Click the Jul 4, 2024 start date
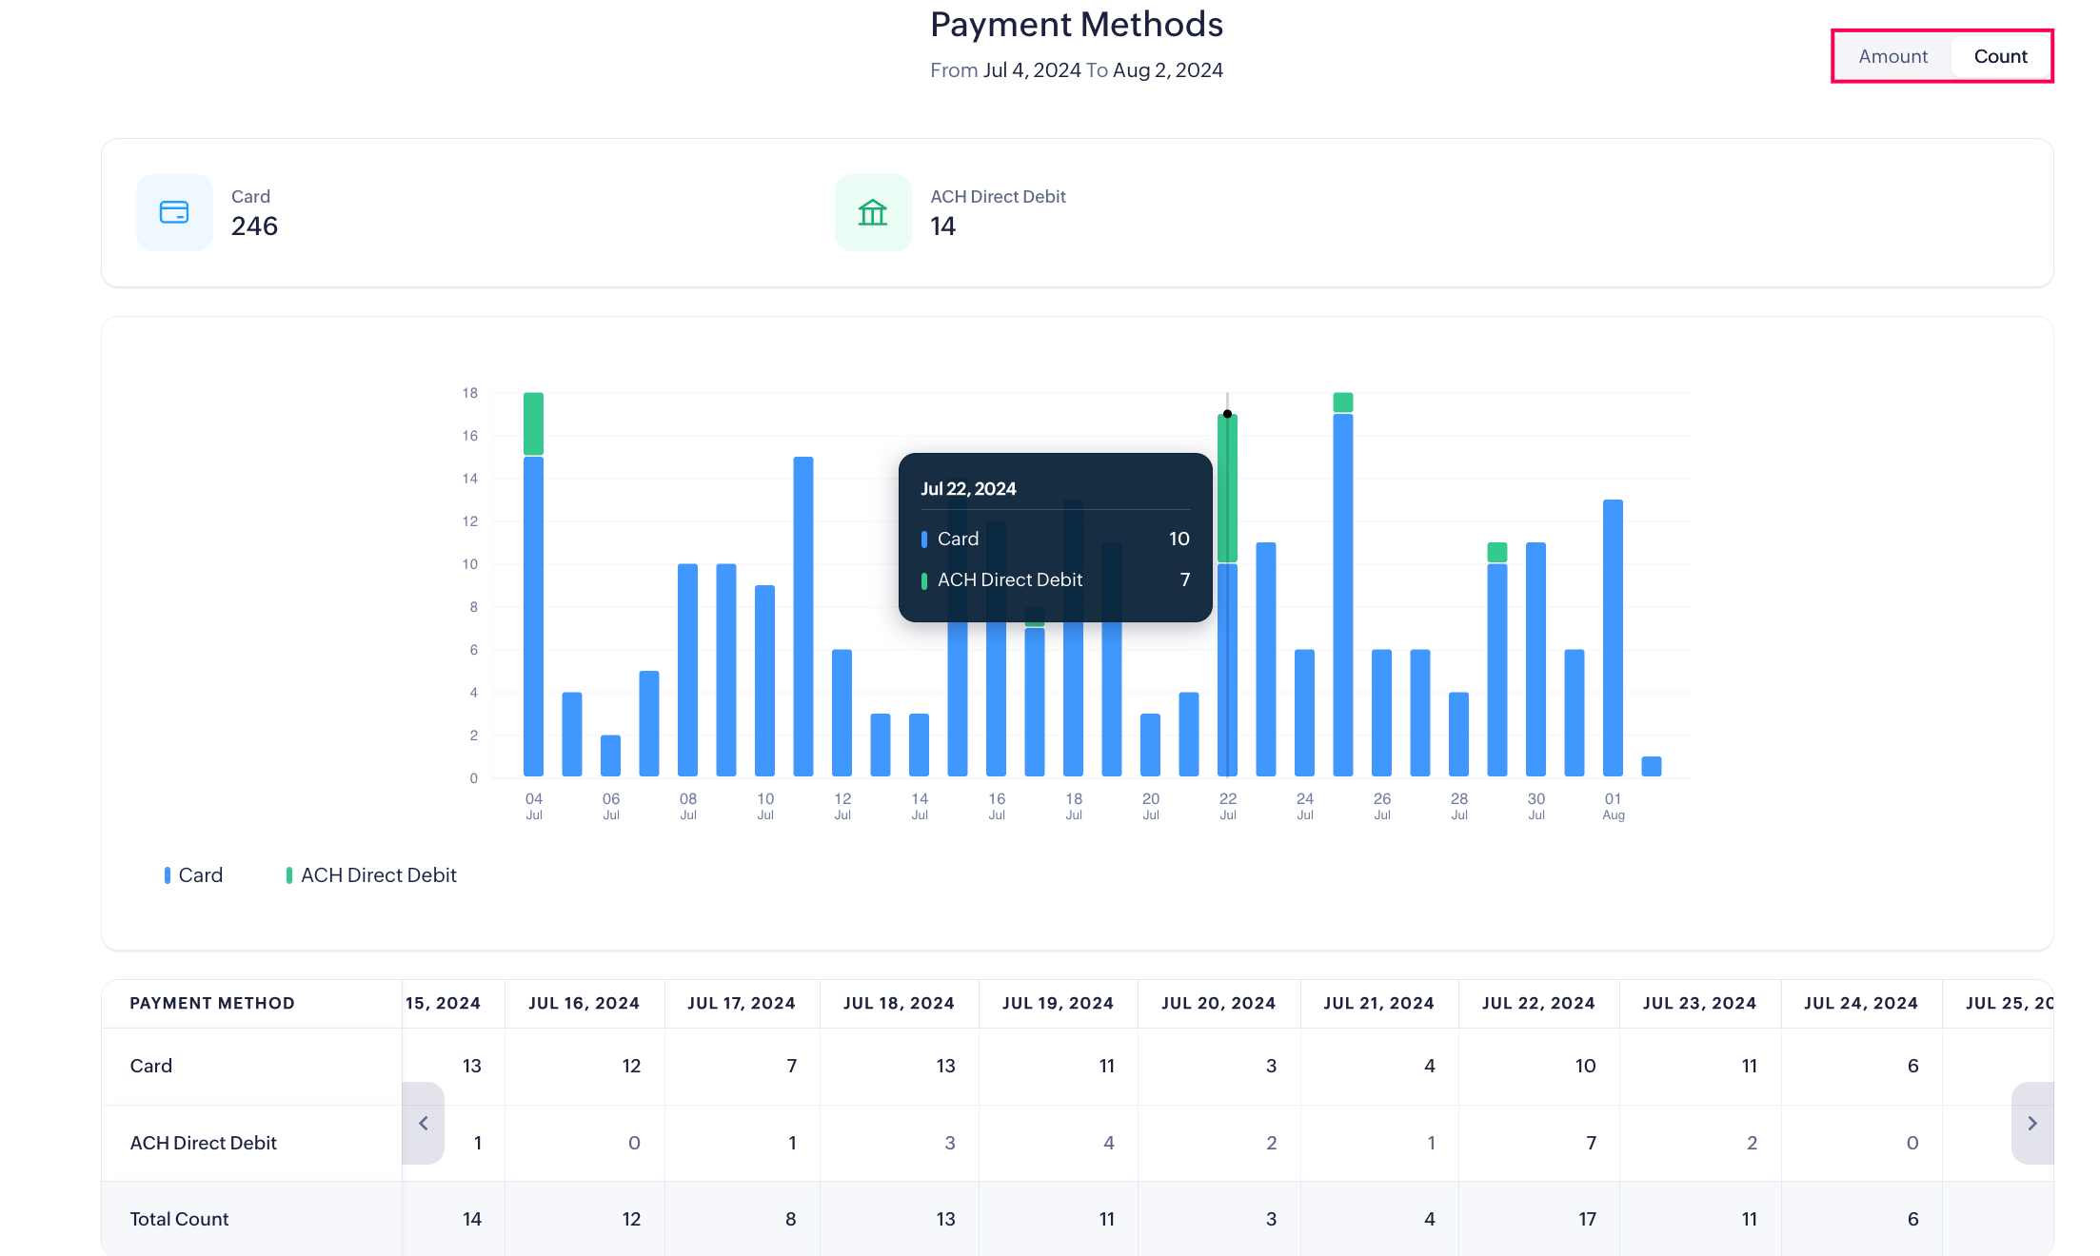Image resolution: width=2100 pixels, height=1256 pixels. (x=1031, y=70)
